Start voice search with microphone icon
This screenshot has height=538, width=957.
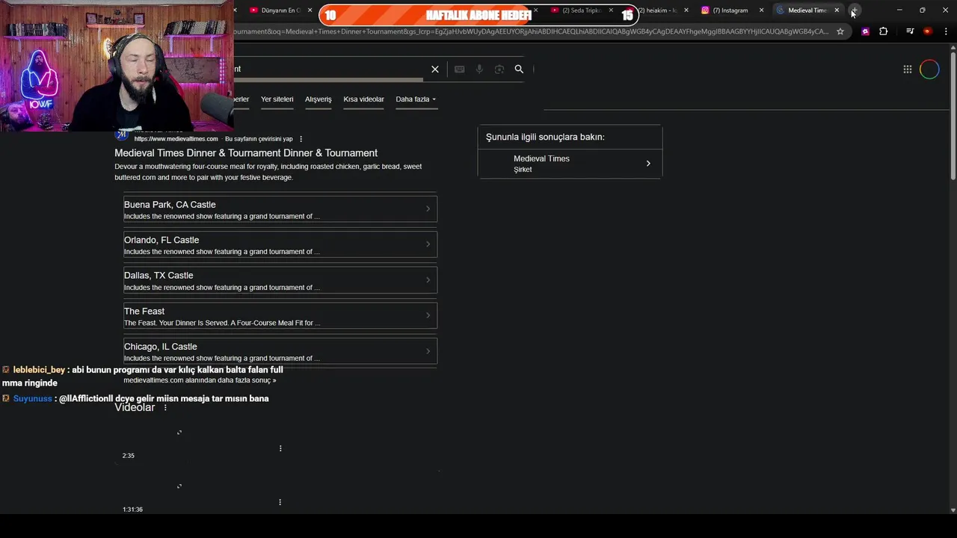pos(479,69)
